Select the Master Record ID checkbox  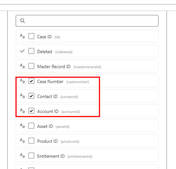(x=31, y=66)
